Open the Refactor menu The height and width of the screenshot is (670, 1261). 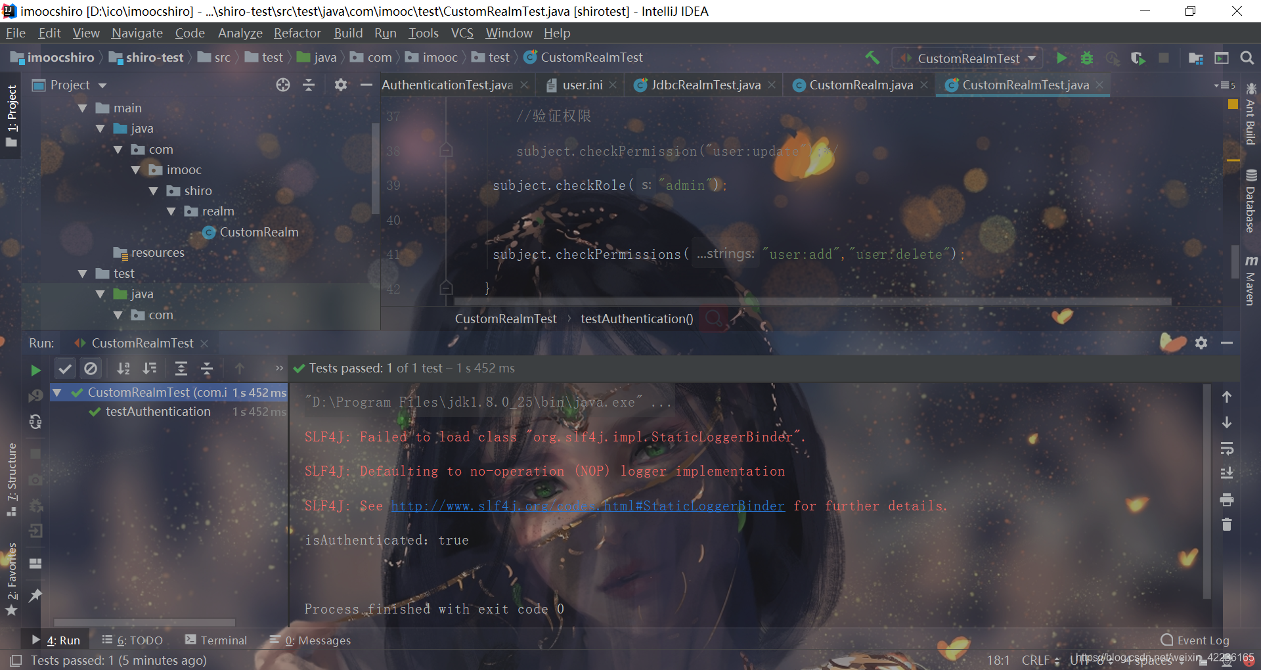click(x=297, y=33)
